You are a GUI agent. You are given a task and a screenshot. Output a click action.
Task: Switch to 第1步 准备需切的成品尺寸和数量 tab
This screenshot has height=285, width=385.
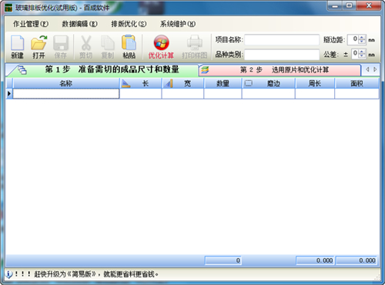[x=102, y=70]
